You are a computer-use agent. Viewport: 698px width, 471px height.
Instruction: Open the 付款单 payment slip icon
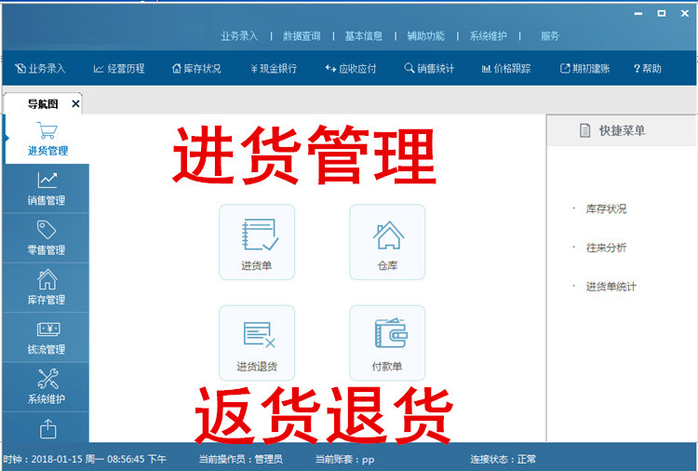point(387,343)
